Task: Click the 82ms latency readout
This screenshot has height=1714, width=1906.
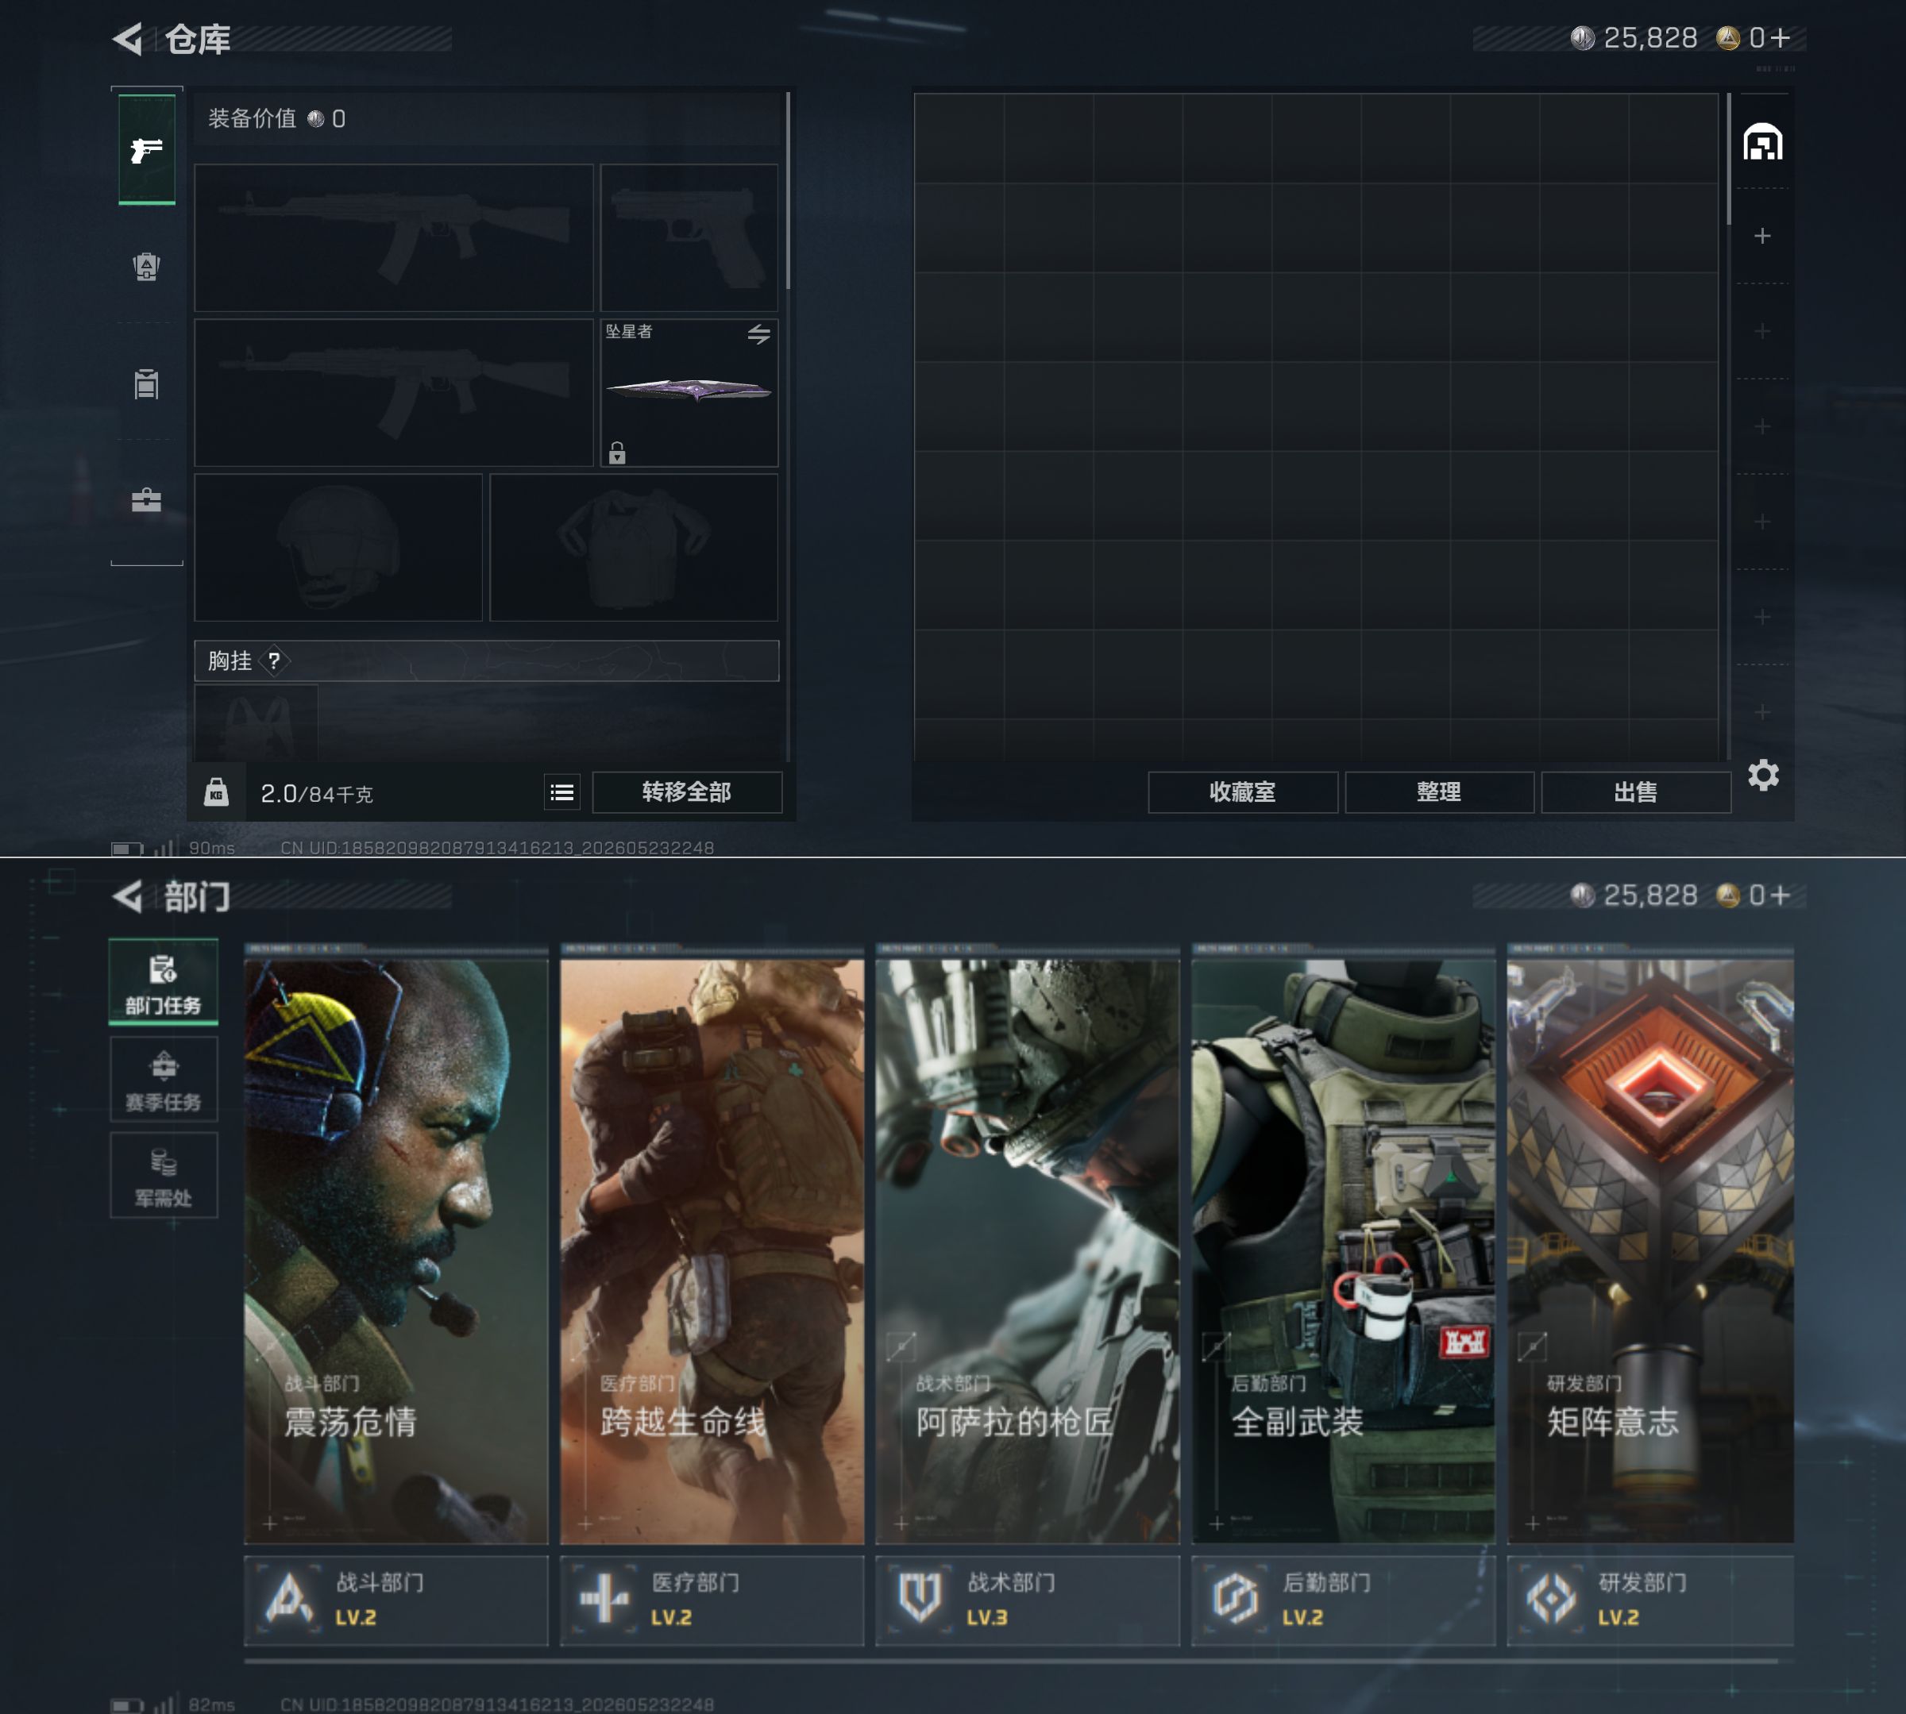Action: [x=211, y=1704]
